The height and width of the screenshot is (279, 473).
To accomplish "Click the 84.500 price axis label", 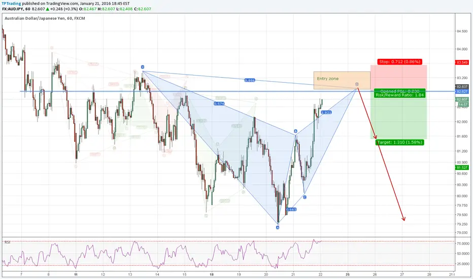I will click(462, 31).
